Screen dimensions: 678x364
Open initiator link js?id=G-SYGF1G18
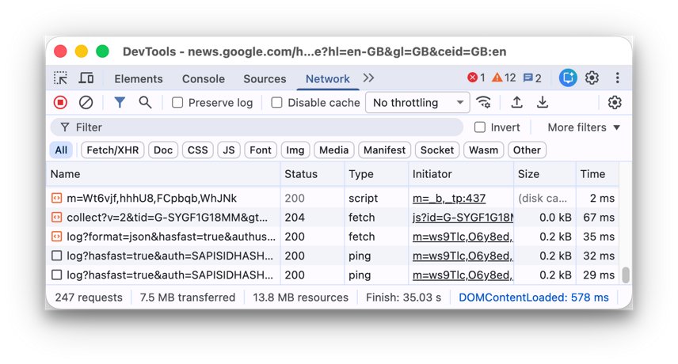pyautogui.click(x=463, y=217)
